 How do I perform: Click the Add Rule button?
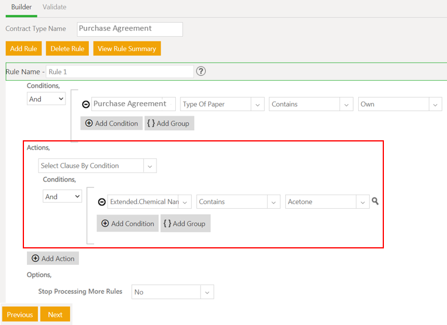tap(23, 49)
